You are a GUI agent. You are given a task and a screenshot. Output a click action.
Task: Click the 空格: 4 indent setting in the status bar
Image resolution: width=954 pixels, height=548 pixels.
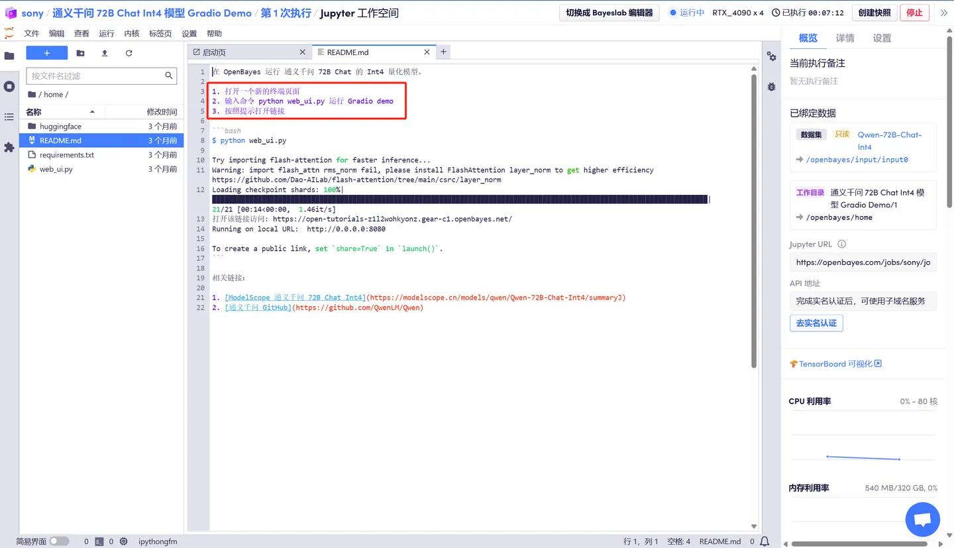pyautogui.click(x=679, y=541)
